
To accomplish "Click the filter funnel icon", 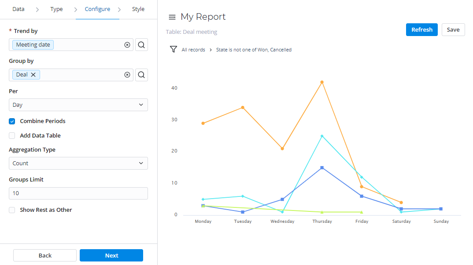I will [174, 50].
